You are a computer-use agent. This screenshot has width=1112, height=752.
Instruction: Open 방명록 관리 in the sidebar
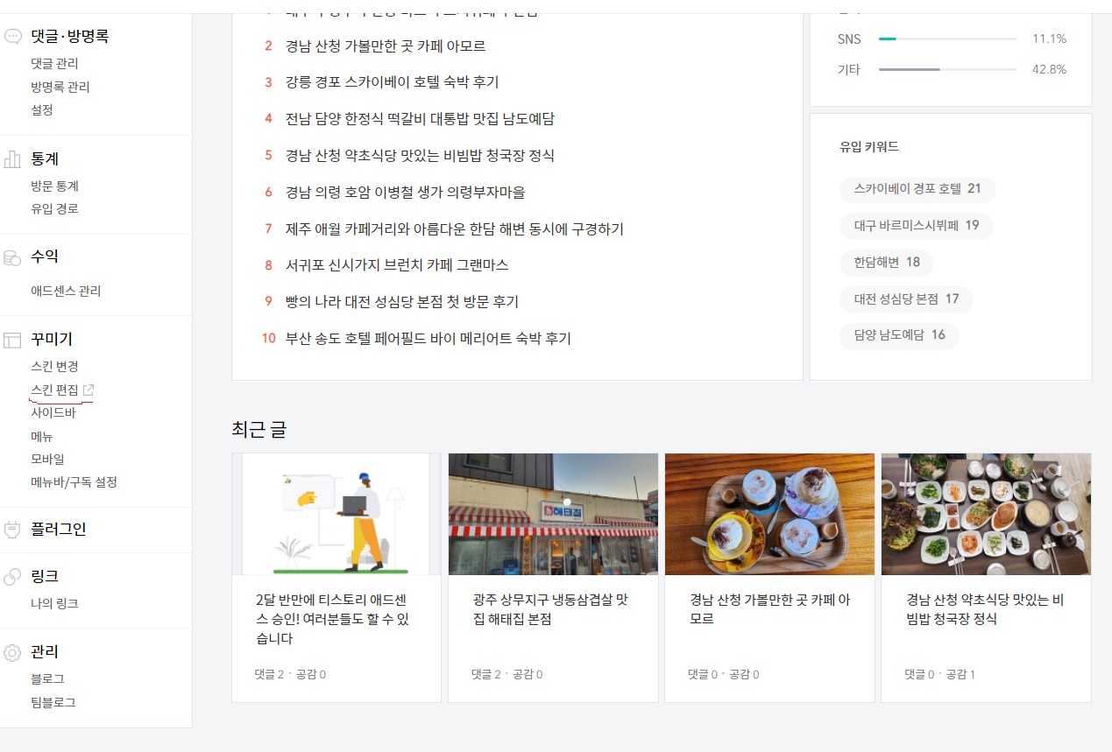60,88
